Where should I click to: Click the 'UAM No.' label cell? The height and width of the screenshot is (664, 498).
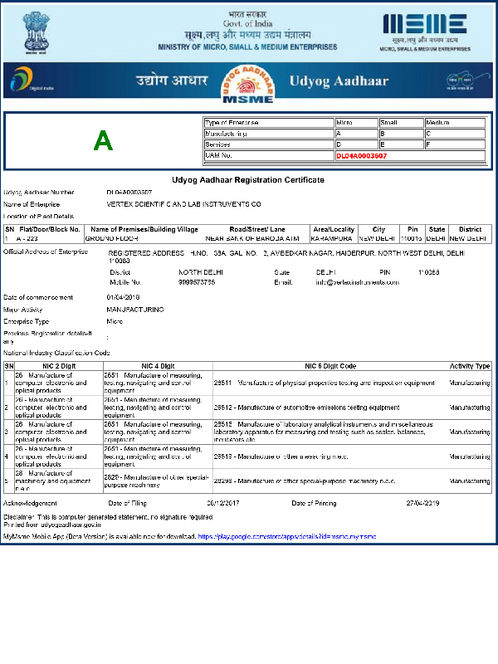[269, 155]
